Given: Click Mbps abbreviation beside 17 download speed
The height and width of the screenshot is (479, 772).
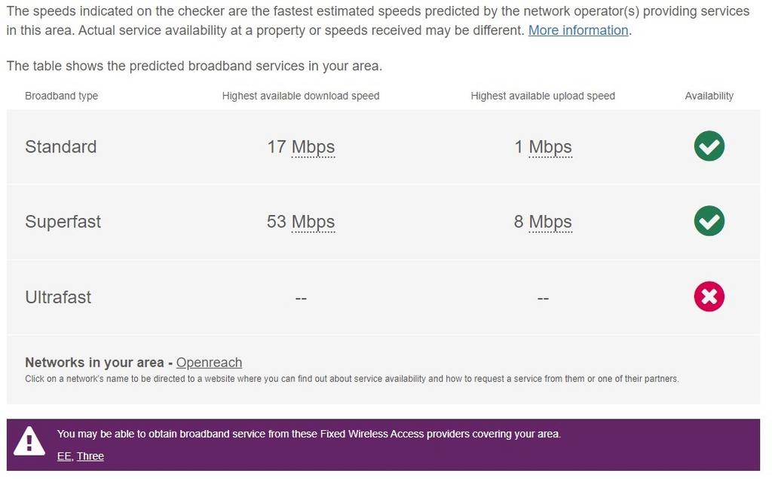Looking at the screenshot, I should click(x=313, y=147).
